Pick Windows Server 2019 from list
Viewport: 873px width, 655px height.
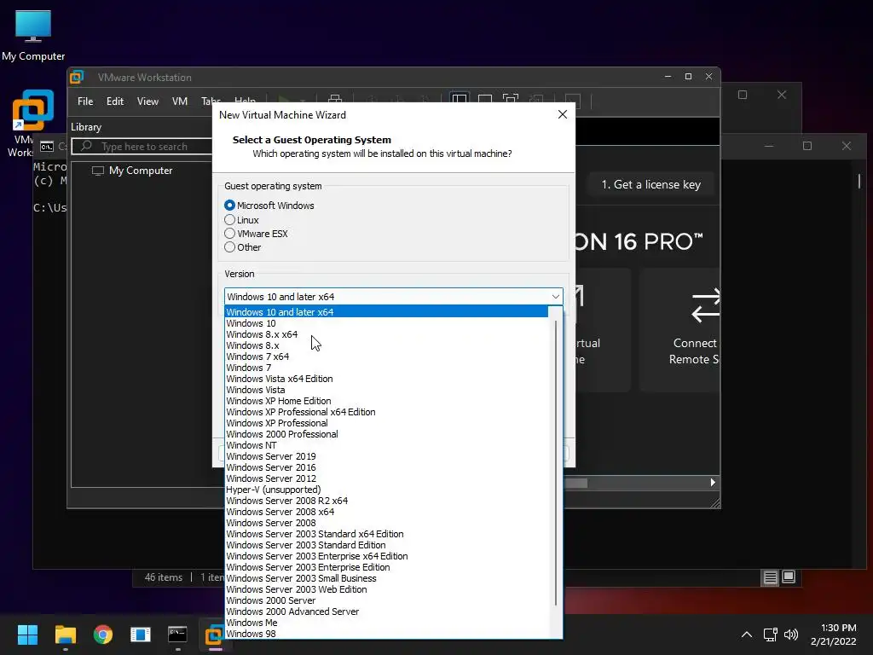point(386,456)
